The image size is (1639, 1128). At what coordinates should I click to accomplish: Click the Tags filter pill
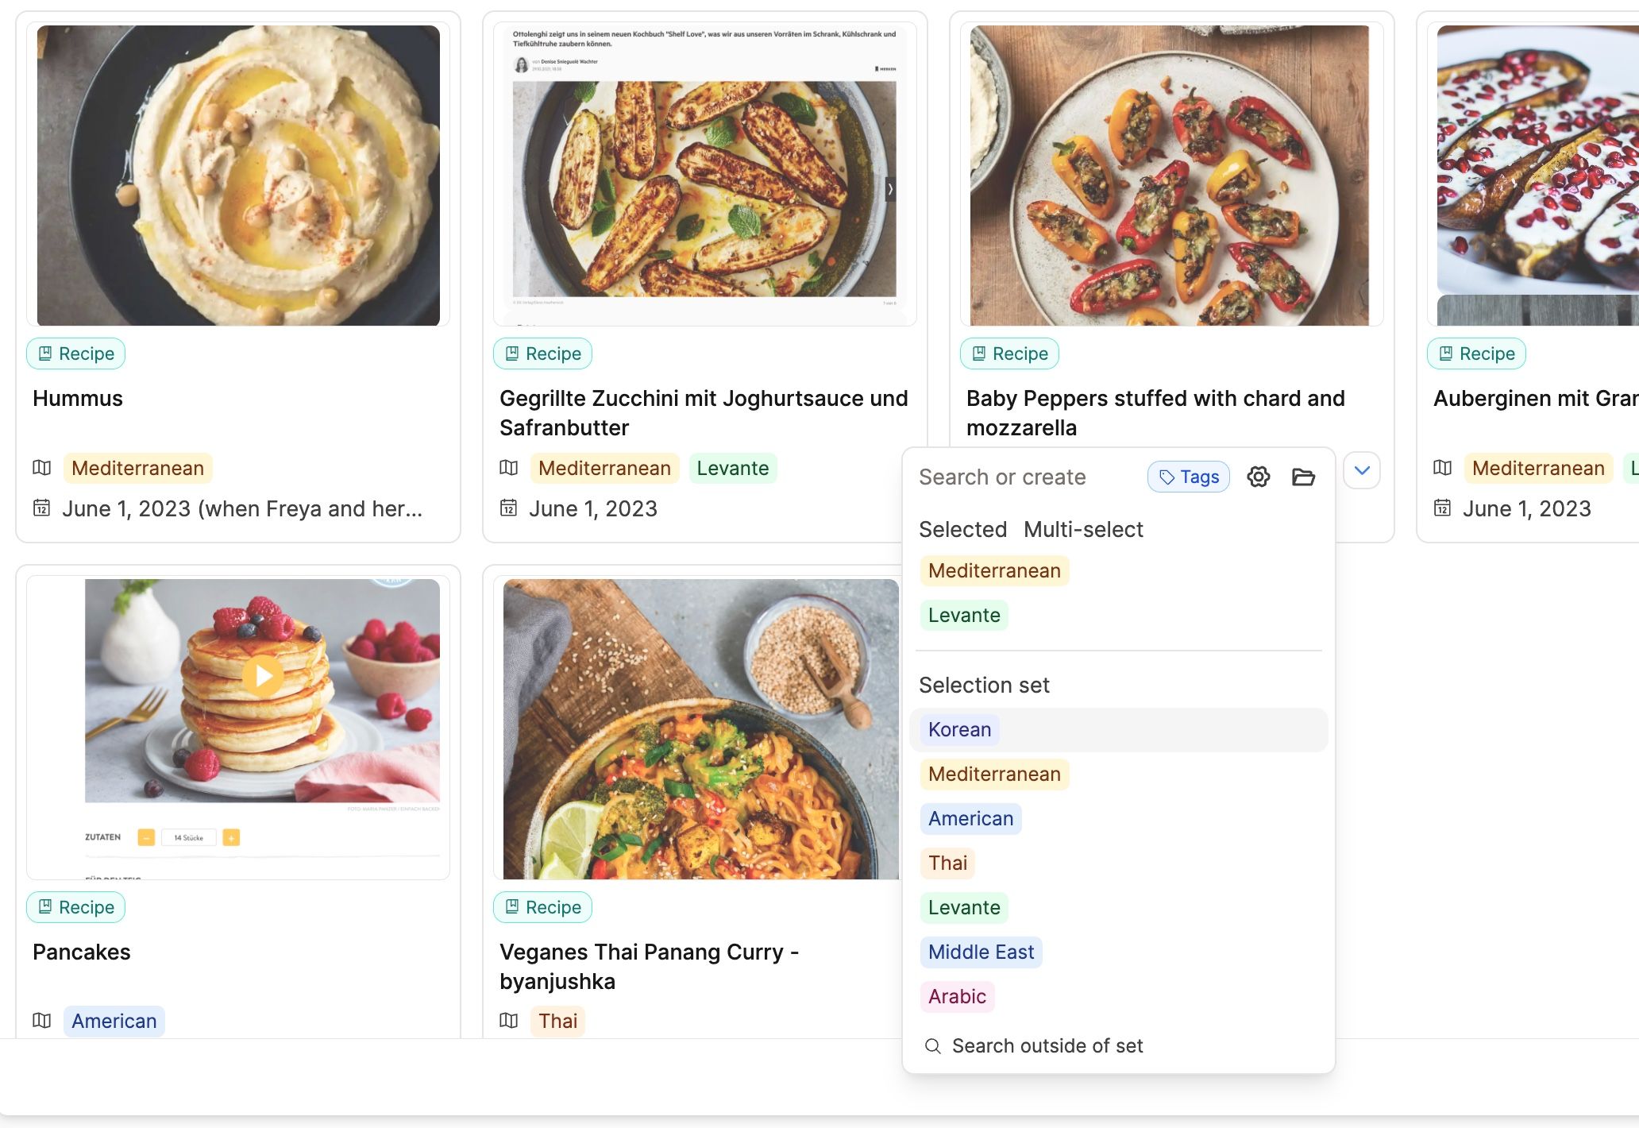(x=1188, y=477)
